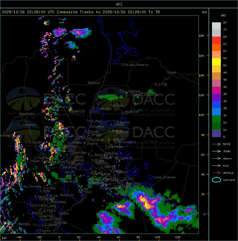238x241 pixels.
Task: Click the yellow eburn arrow legend icon
Action: pyautogui.click(x=216, y=159)
